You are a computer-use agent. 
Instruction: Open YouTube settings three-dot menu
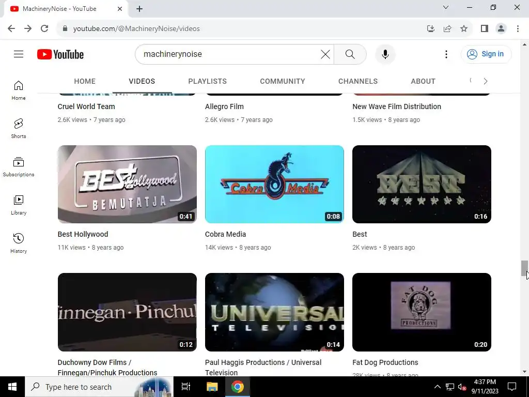446,54
